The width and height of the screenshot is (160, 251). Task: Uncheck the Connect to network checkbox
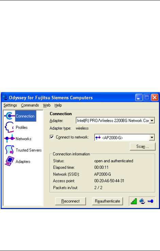click(x=52, y=137)
